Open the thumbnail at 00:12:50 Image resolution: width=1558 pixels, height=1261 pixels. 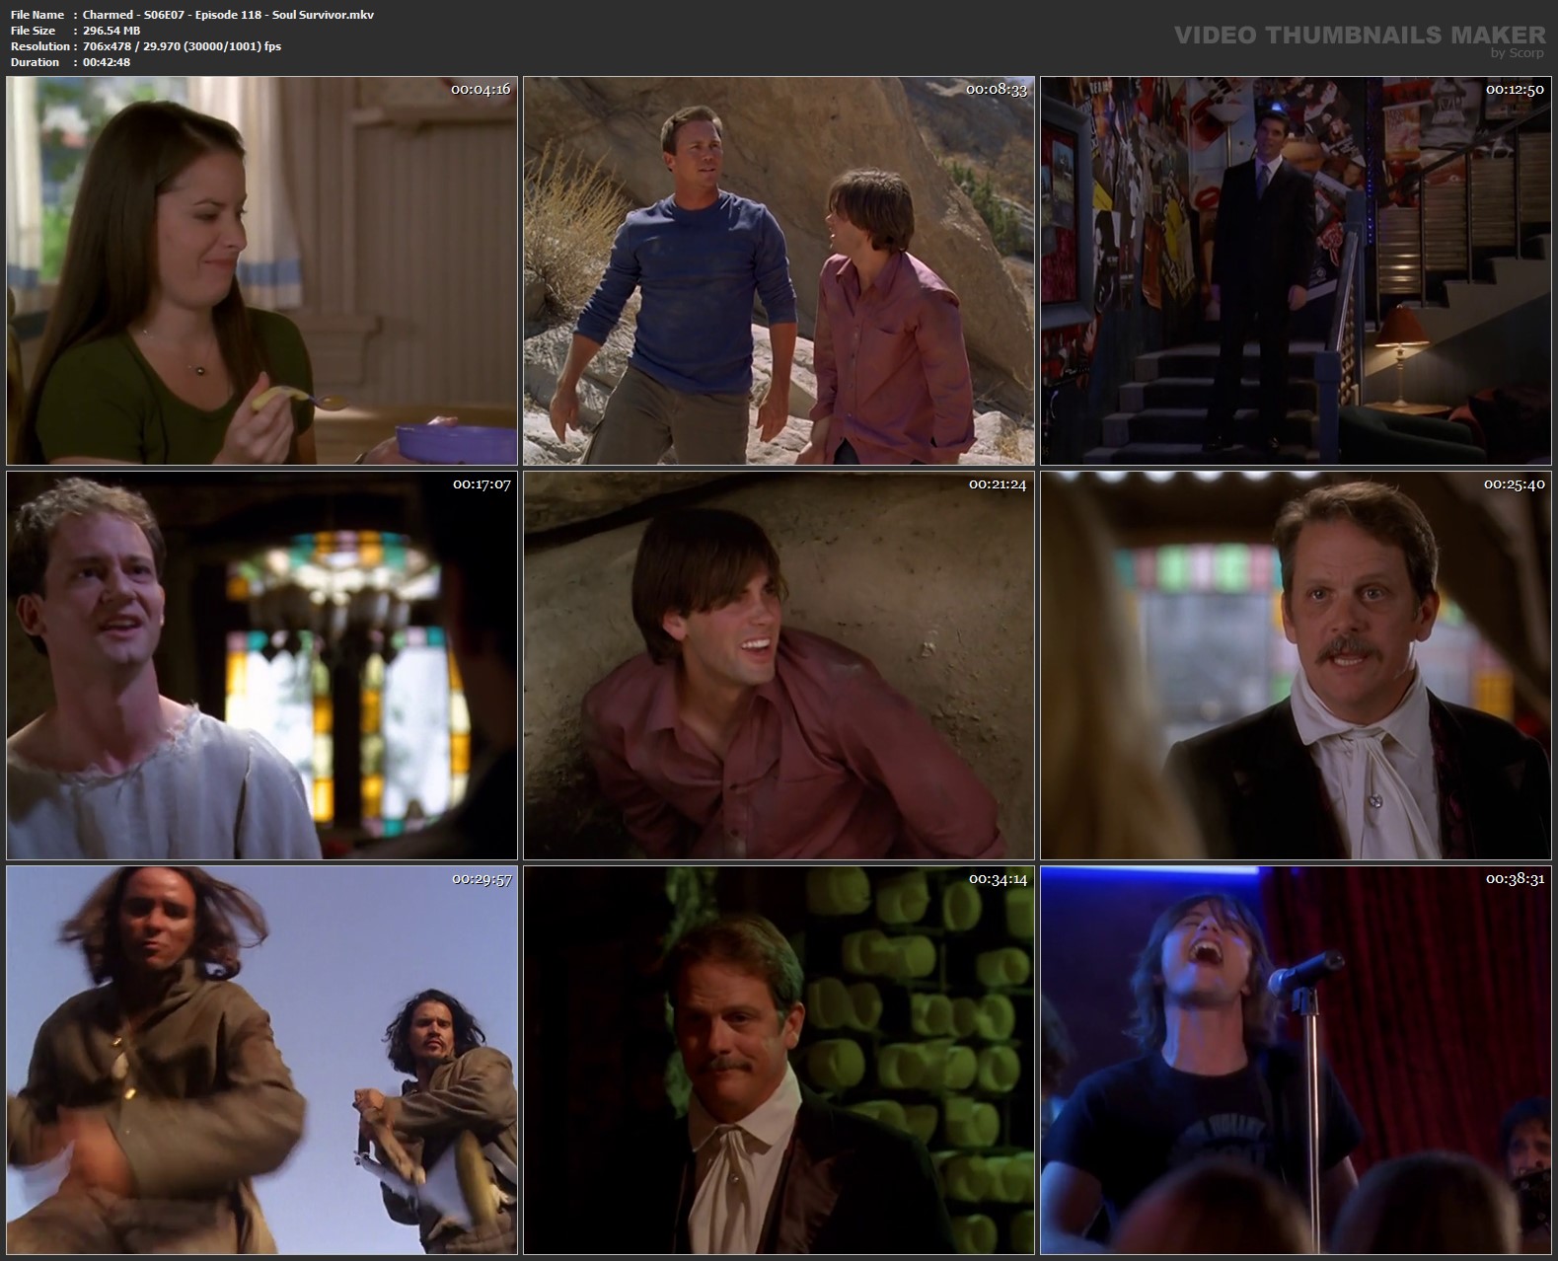pyautogui.click(x=1296, y=270)
